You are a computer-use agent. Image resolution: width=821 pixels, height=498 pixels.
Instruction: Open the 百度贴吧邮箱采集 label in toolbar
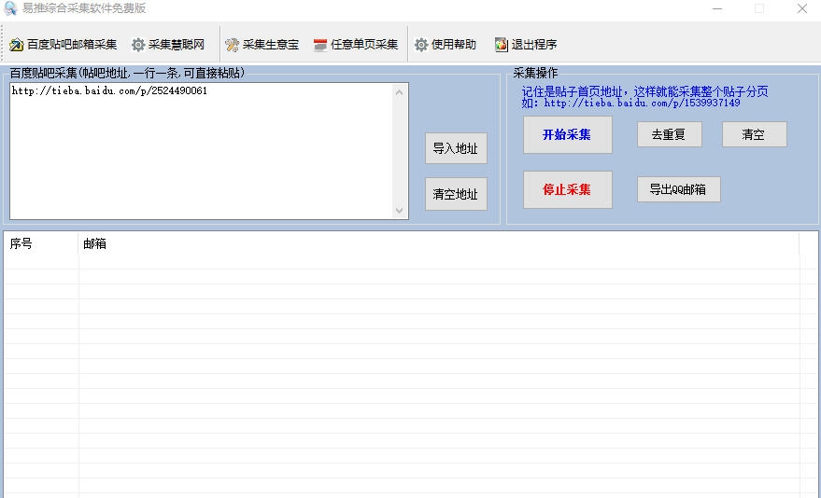[x=72, y=45]
